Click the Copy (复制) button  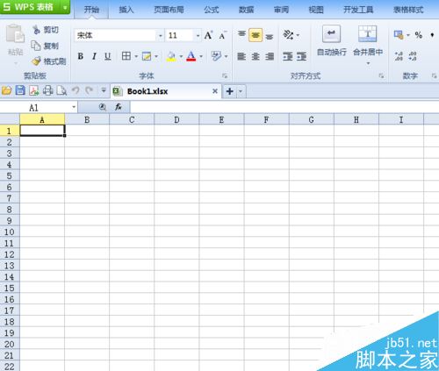coord(46,46)
